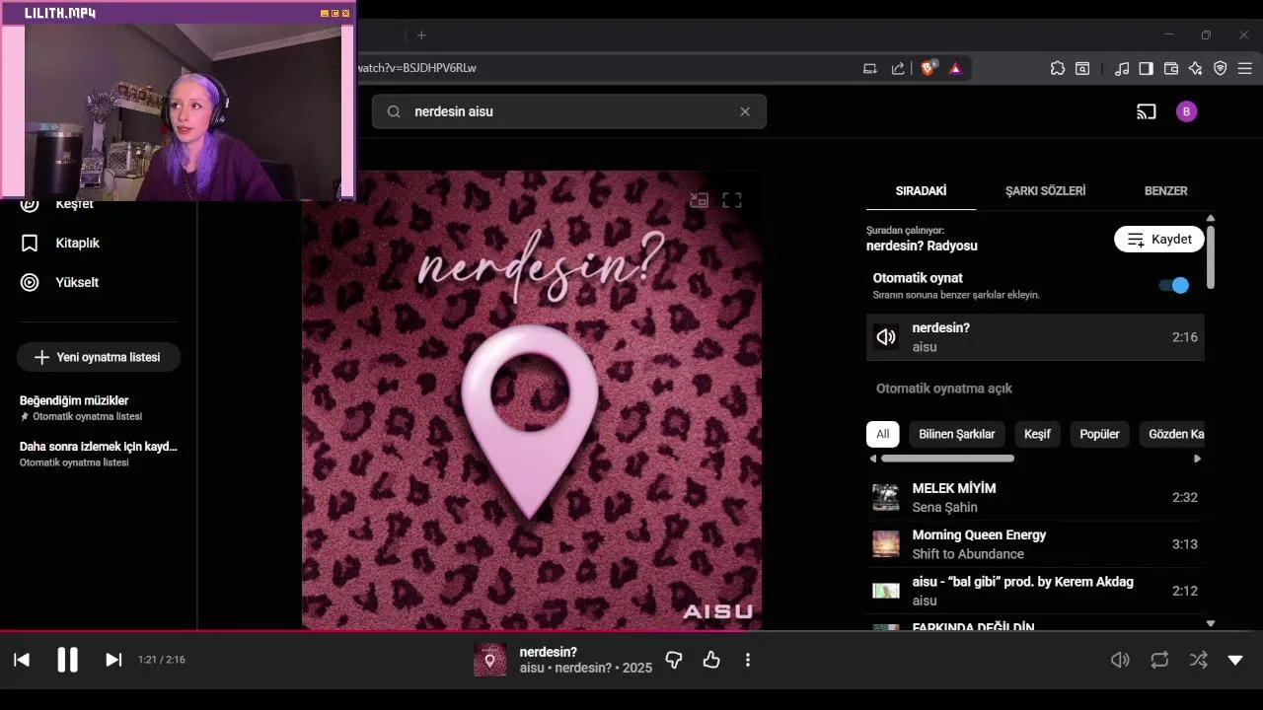
Task: Click the Morning Queen Energy thumbnail
Action: click(886, 544)
